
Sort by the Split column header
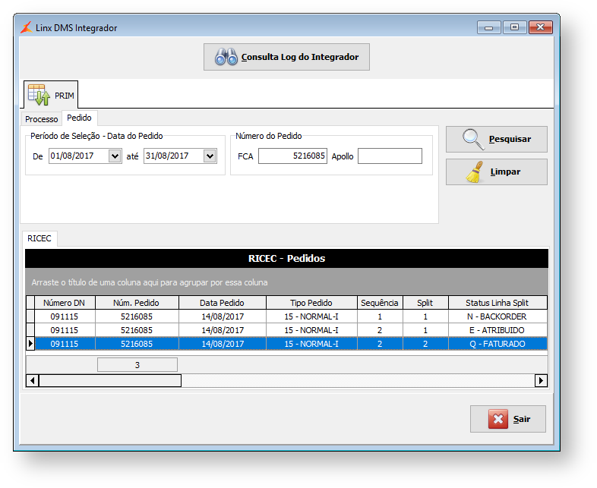click(x=425, y=303)
